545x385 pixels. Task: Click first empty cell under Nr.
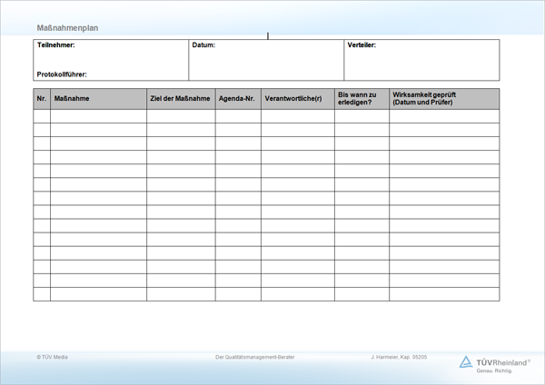[42, 116]
